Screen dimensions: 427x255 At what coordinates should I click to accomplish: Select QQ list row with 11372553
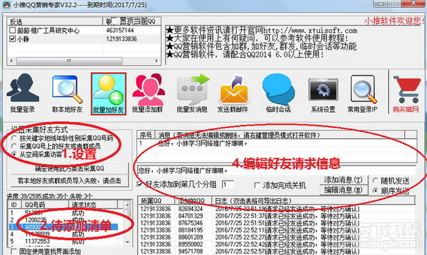point(66,241)
